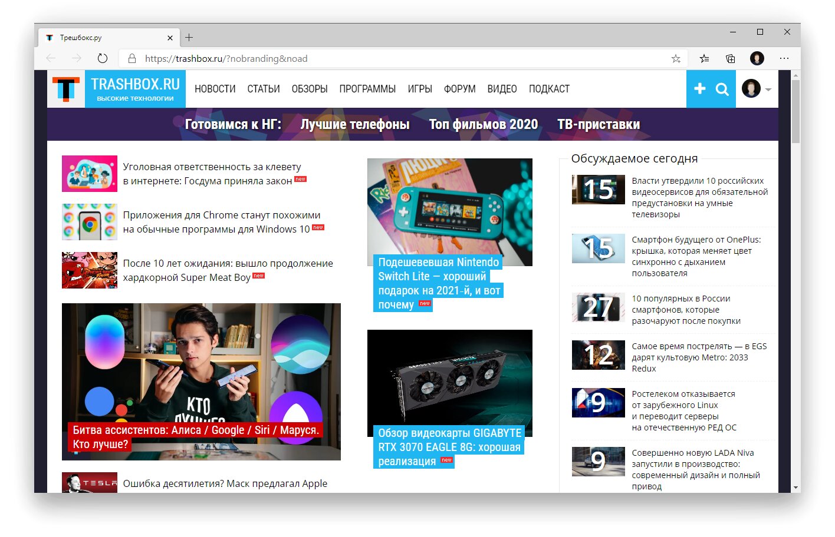Open browser settings ellipsis menu

[x=784, y=58]
